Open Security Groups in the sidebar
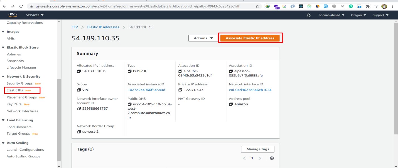The image size is (398, 168). click(x=19, y=83)
